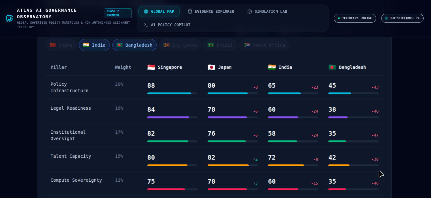
Task: Add Brazil to the comparison chips
Action: [x=220, y=45]
